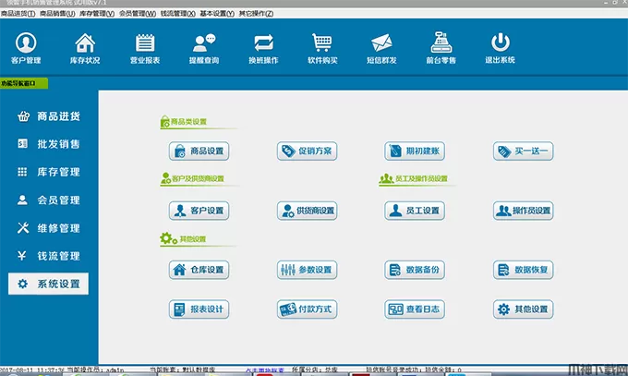Select 维修管理 in the left sidebar
Image resolution: width=628 pixels, height=376 pixels.
pyautogui.click(x=48, y=228)
